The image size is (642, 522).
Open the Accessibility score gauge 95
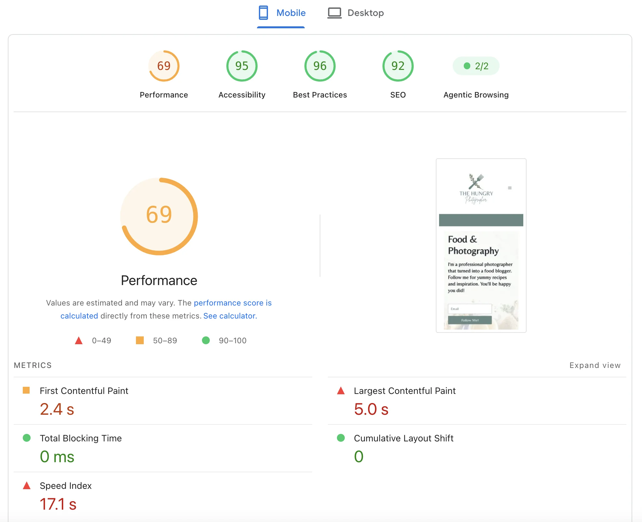[242, 66]
